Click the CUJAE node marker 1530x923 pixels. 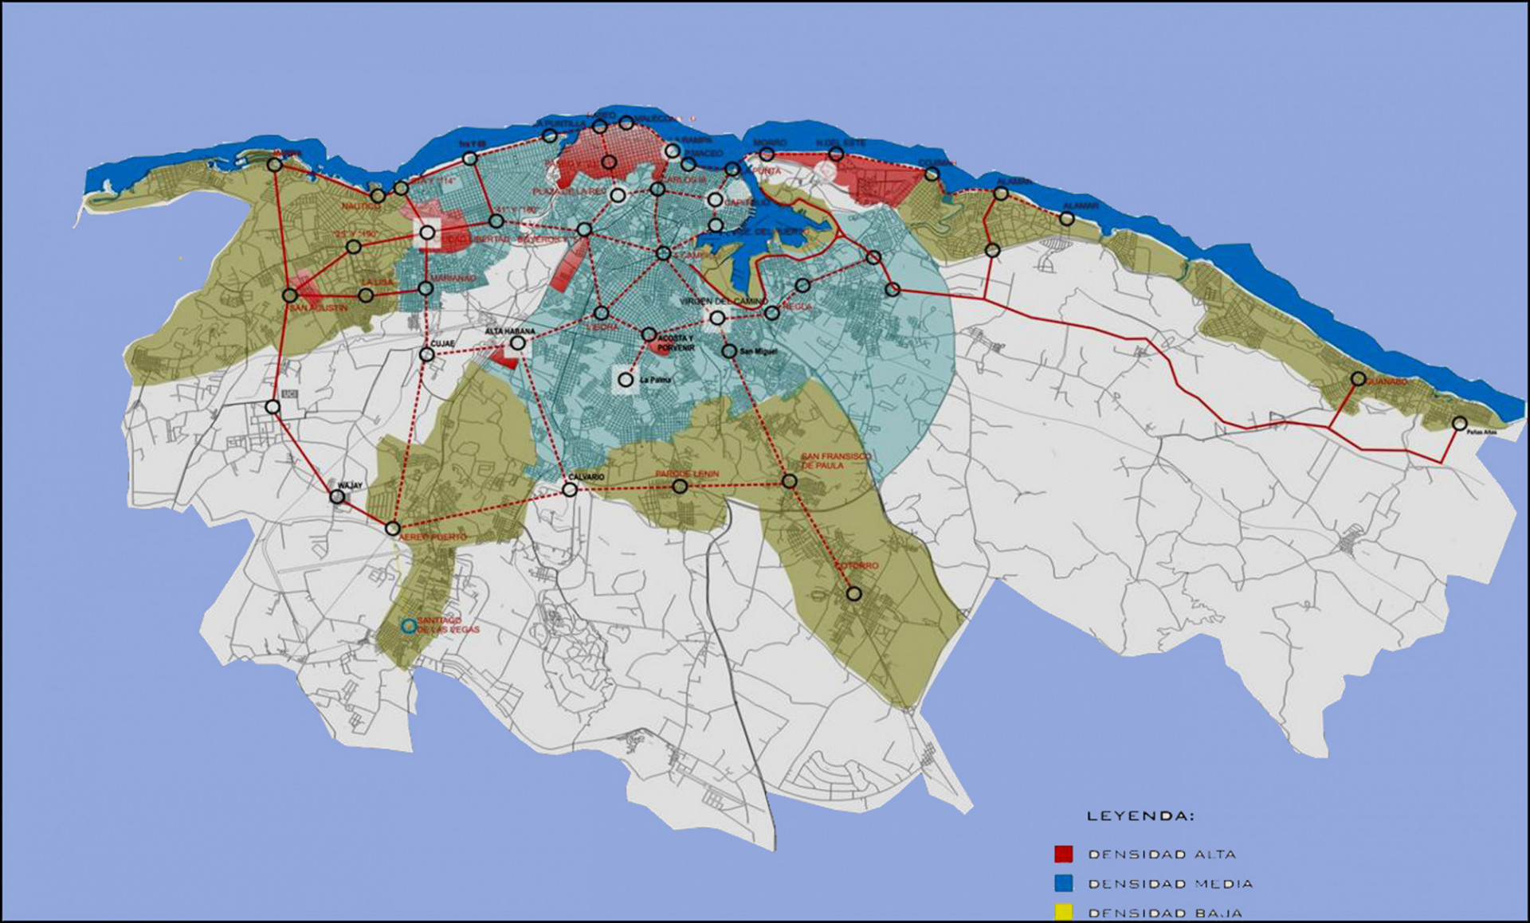click(427, 356)
